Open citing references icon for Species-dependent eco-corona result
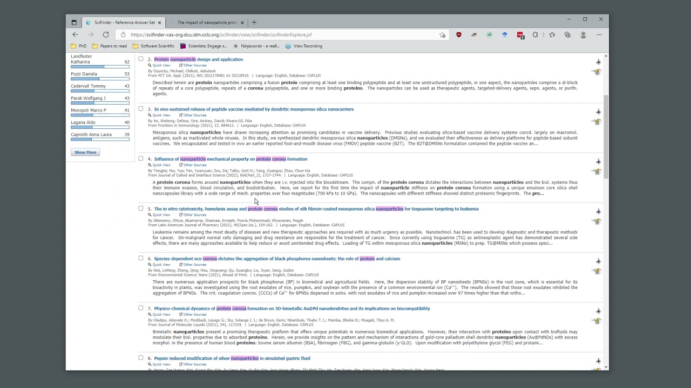Screen dimensions: 691x388 597,271
